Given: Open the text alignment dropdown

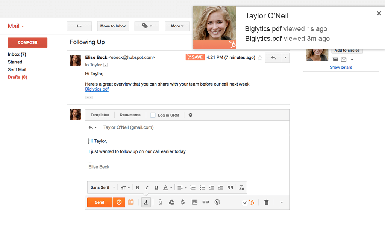Looking at the screenshot, I should click(x=182, y=187).
